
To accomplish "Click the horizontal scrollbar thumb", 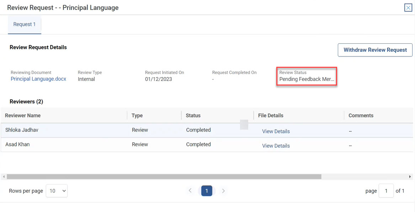I will [164, 176].
